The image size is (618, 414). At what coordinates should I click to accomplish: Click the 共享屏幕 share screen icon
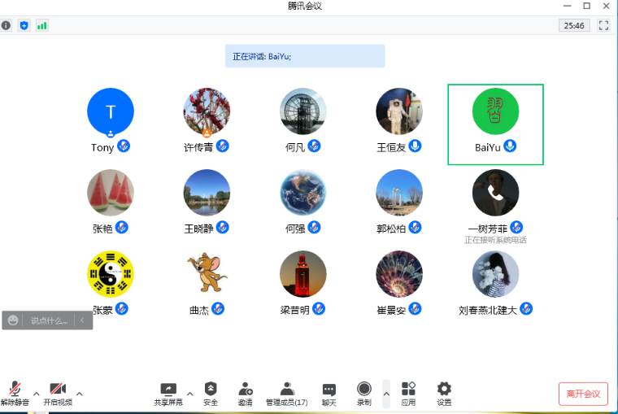coord(168,392)
